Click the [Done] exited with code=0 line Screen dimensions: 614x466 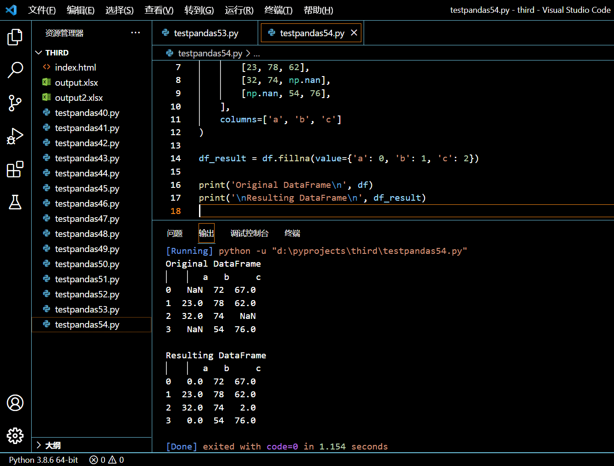click(277, 446)
